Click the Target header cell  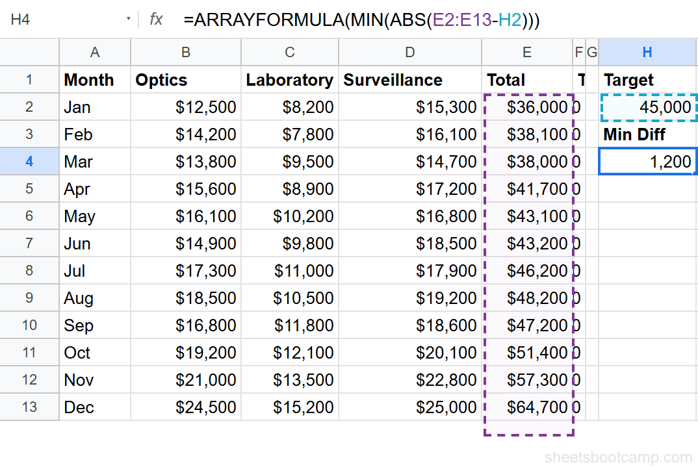click(647, 79)
